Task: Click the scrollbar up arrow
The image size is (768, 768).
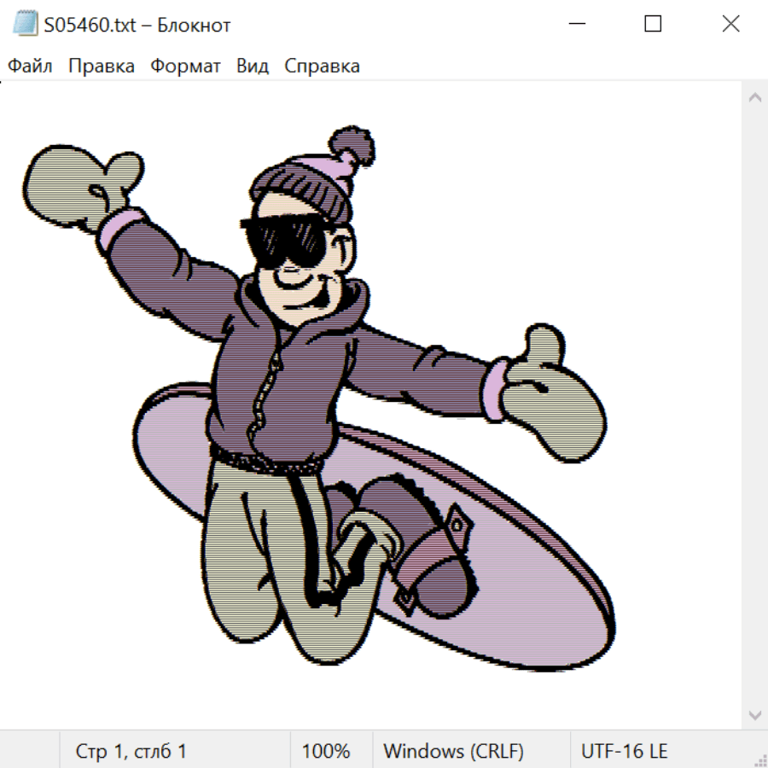Action: pyautogui.click(x=754, y=97)
